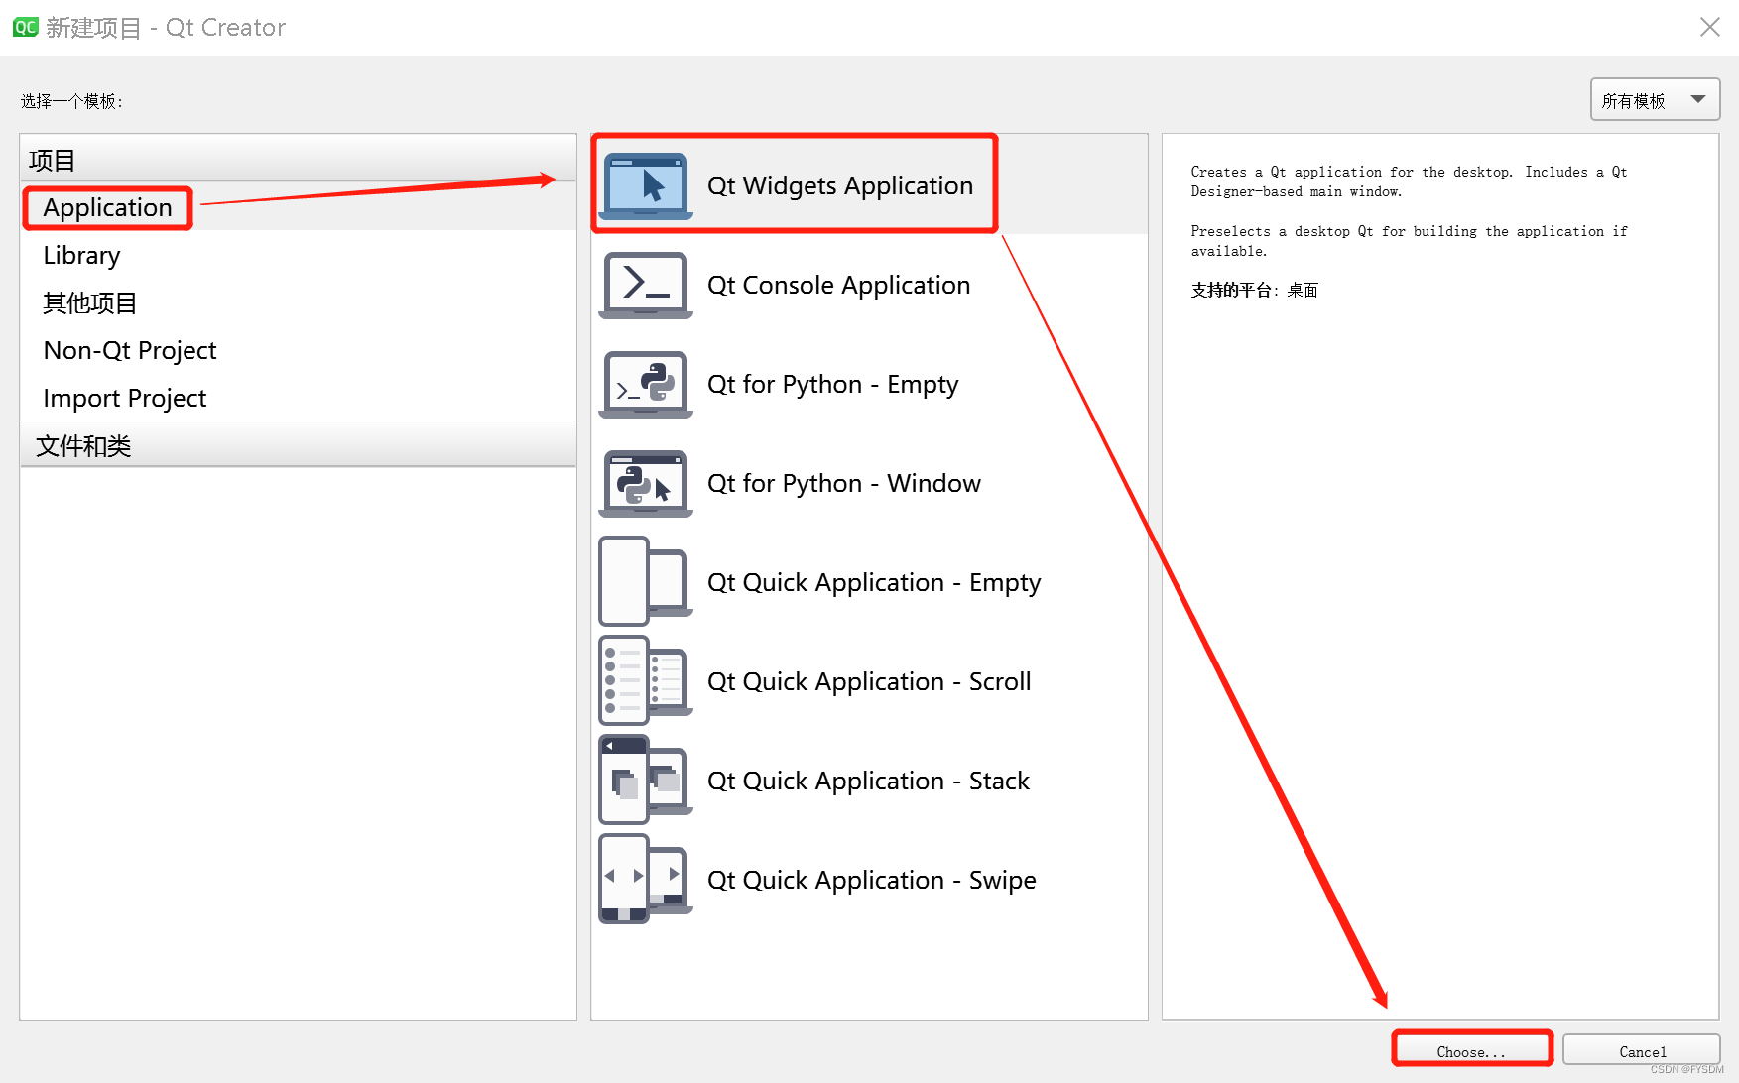Image resolution: width=1739 pixels, height=1083 pixels.
Task: Click the 'Creates a Qt application' description text
Action: [1409, 181]
